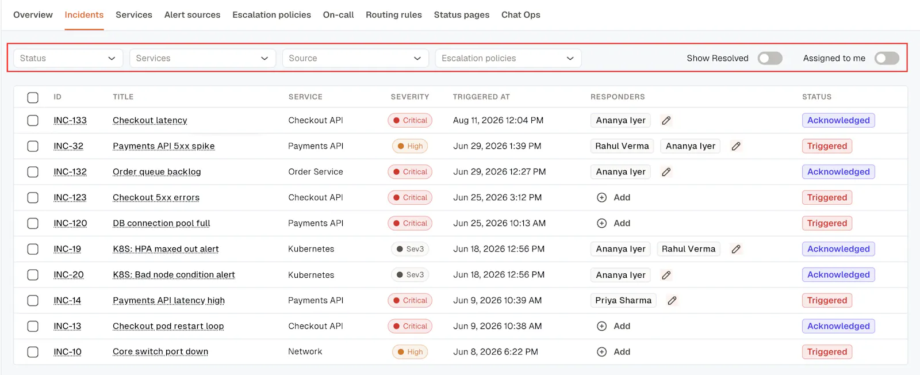
Task: Open K8S: Bad node condition alert
Action: [x=174, y=275]
